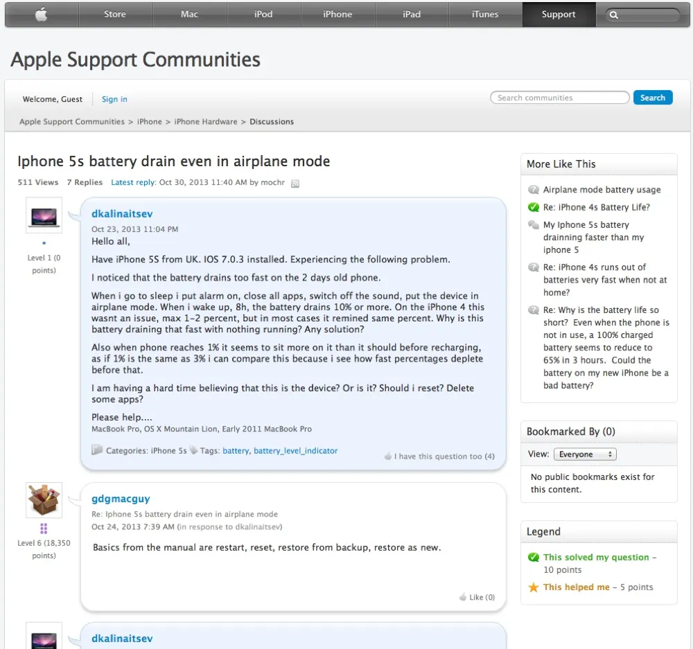
Task: Click dkalinaitsev's MacBook avatar on first post
Action: pos(44,215)
